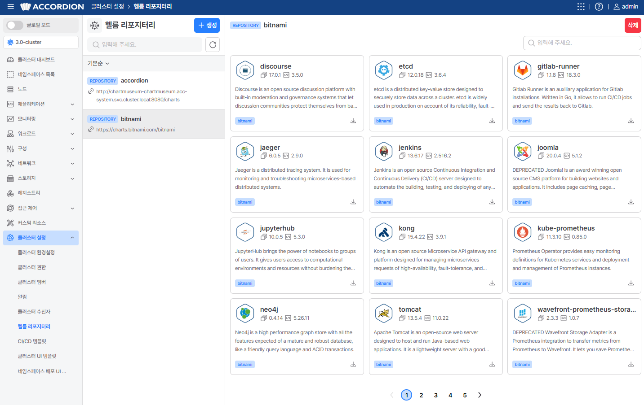Open the bitnami charts URL link
This screenshot has width=644, height=405.
135,130
